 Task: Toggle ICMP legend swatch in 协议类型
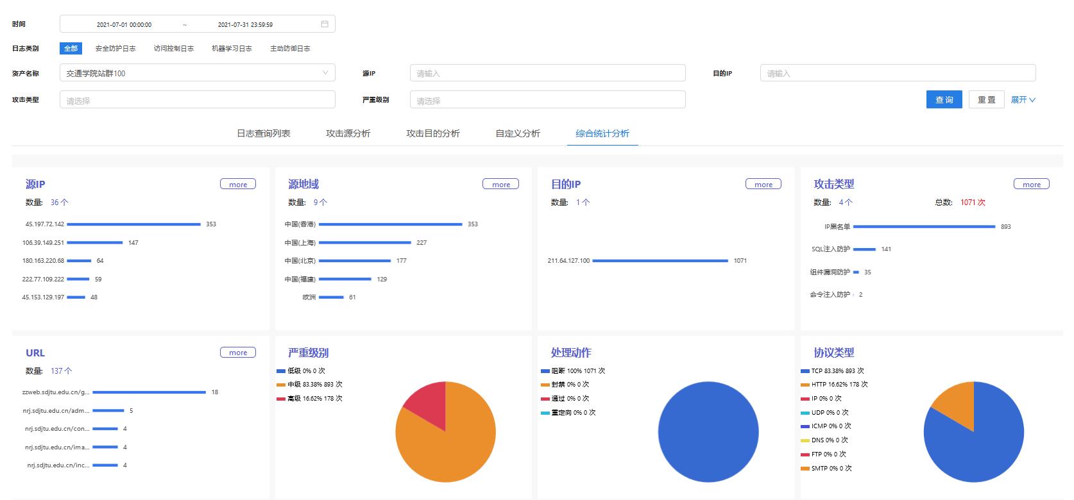[x=805, y=426]
